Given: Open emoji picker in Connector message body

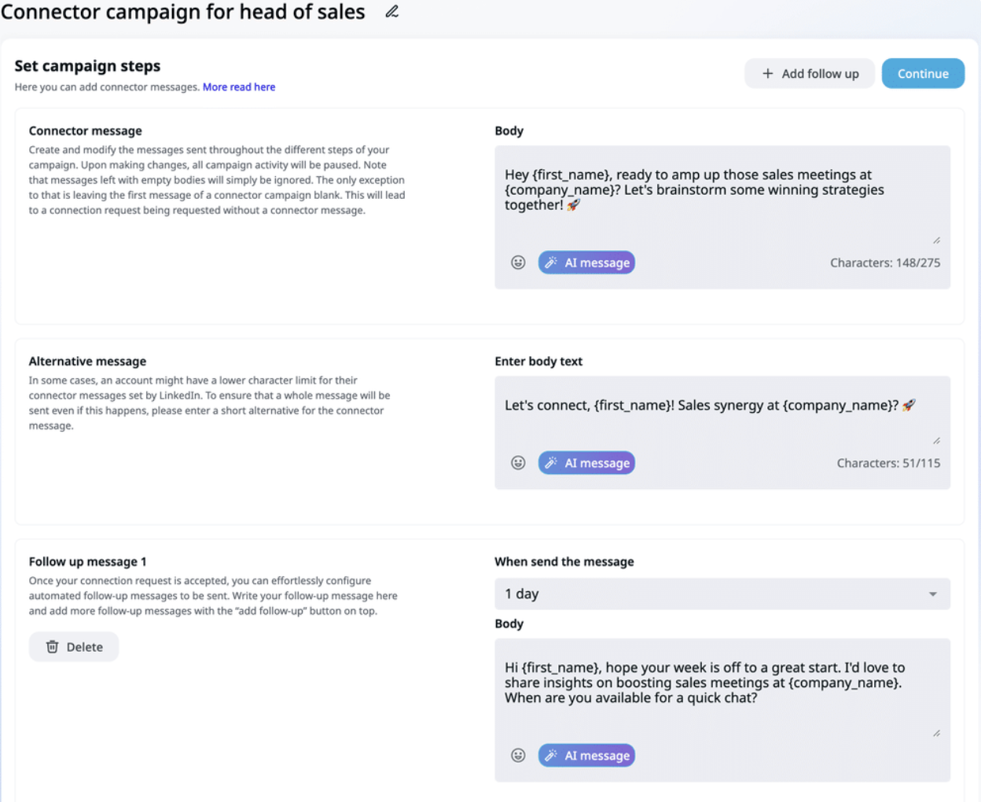Looking at the screenshot, I should 518,263.
